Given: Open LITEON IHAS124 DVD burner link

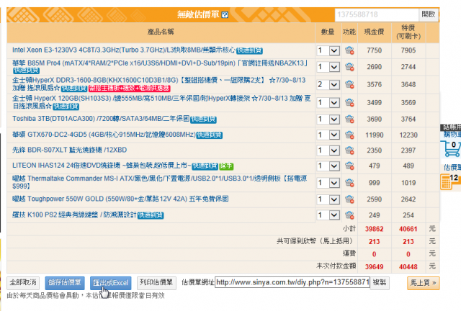Looking at the screenshot, I should (x=102, y=166).
